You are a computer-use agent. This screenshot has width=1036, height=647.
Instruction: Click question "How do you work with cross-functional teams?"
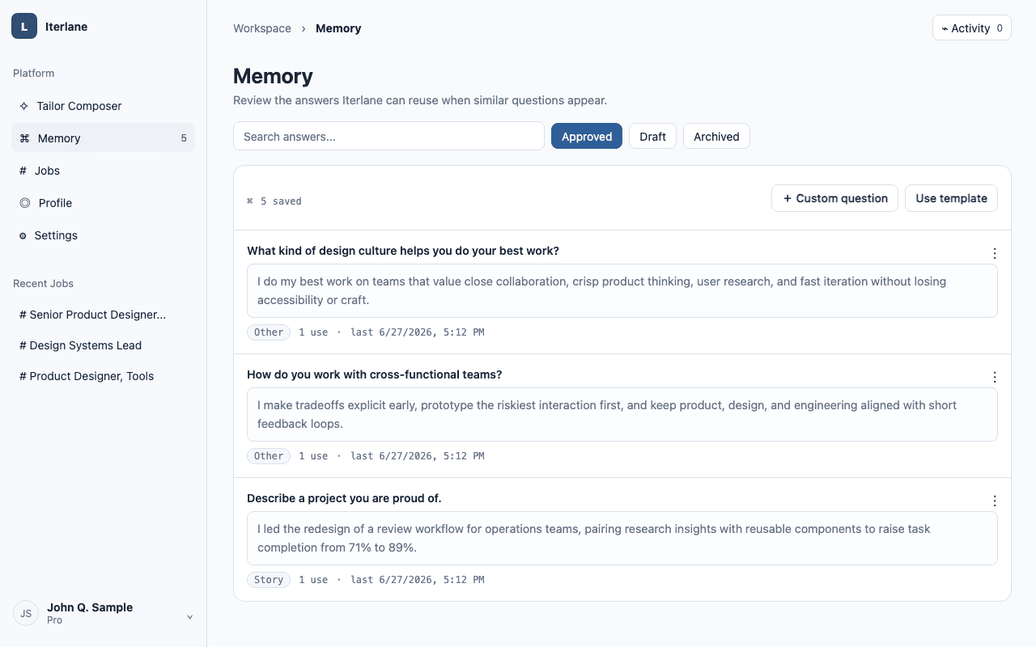pos(375,374)
